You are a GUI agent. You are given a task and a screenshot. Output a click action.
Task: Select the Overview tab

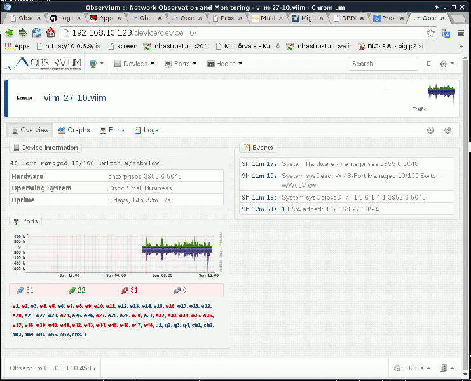click(x=30, y=130)
